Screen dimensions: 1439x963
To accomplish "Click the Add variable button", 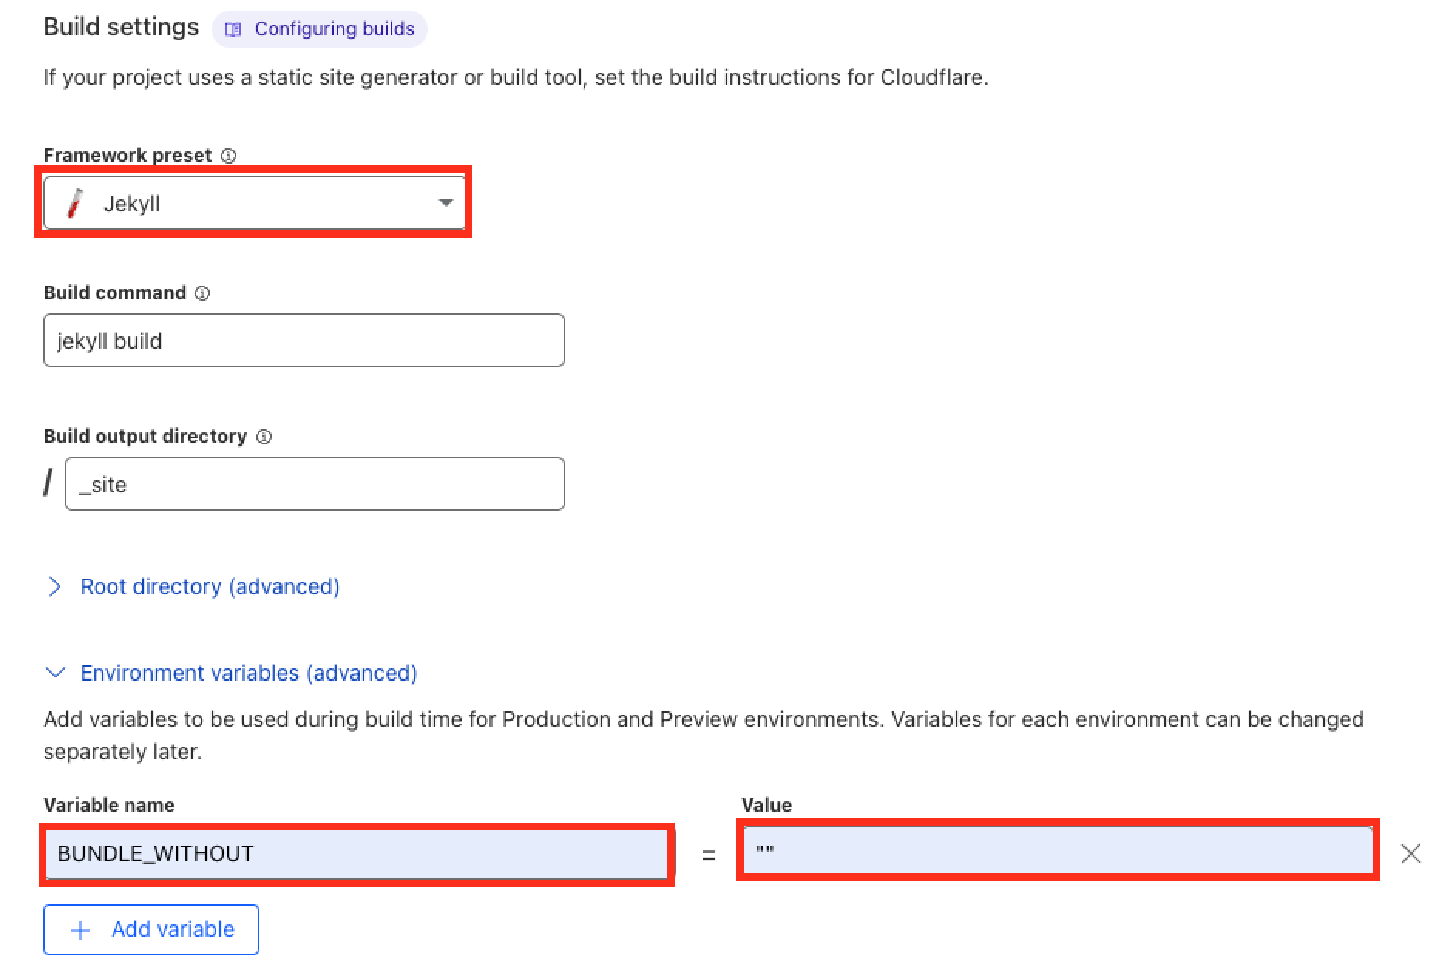I will pyautogui.click(x=151, y=930).
